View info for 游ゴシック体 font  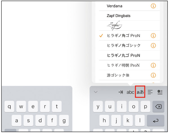tap(153, 75)
